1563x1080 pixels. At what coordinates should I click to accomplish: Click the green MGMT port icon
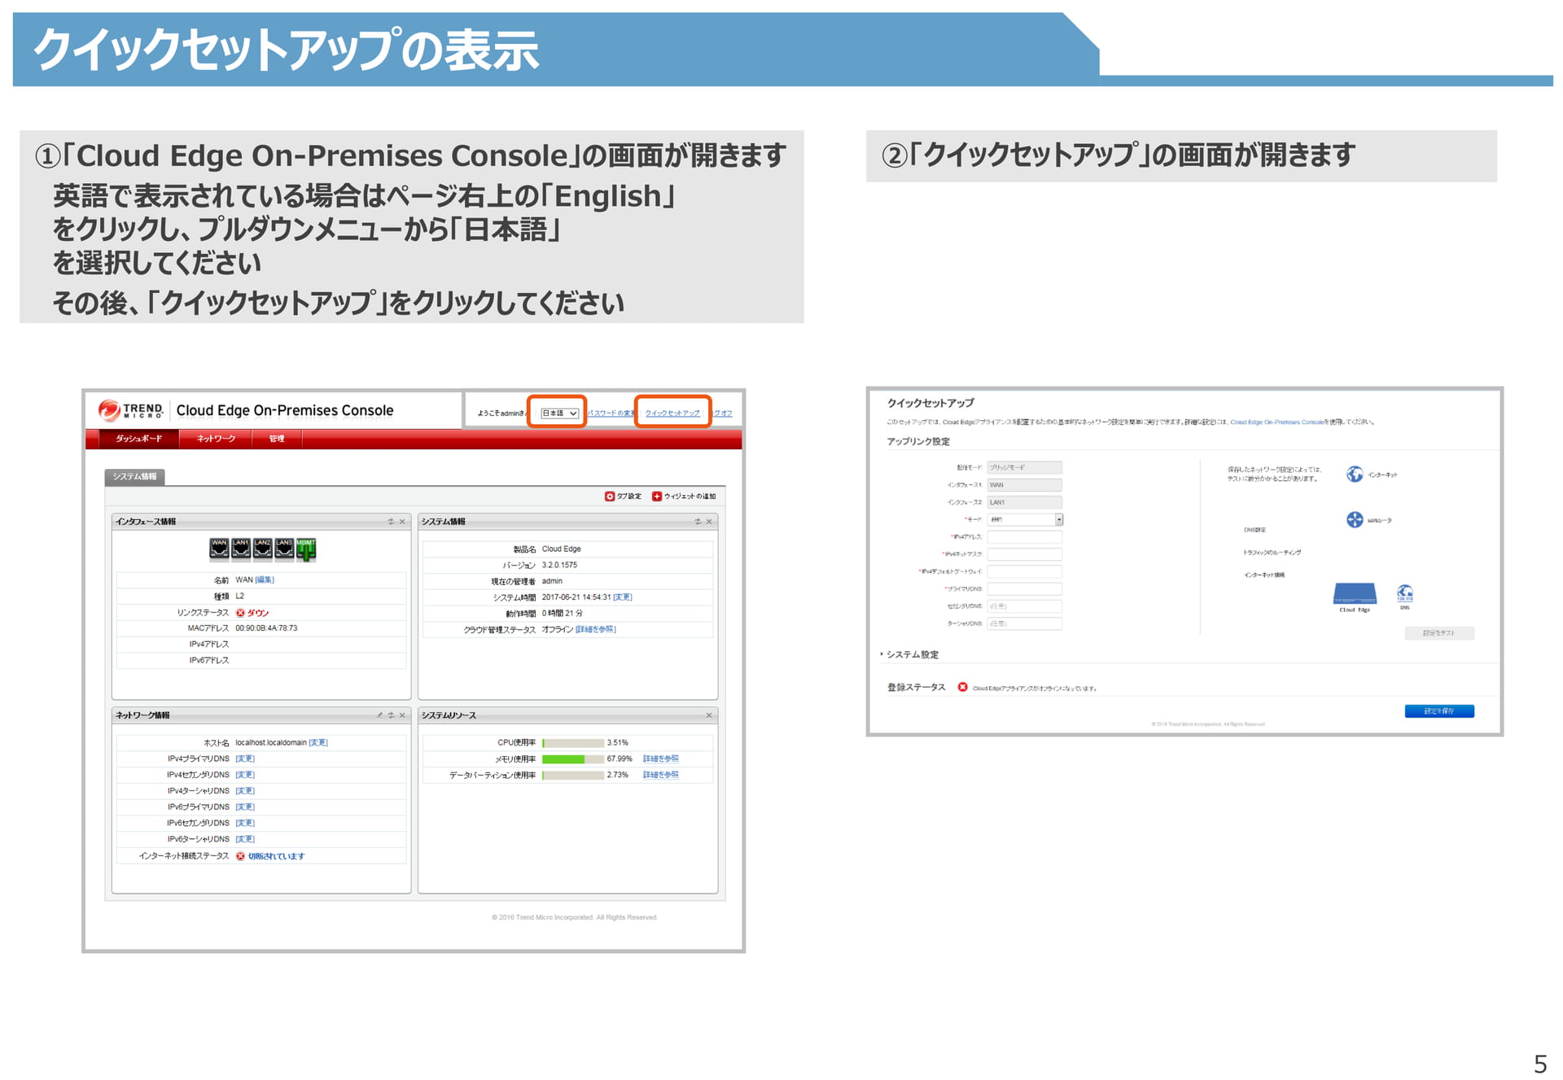(x=305, y=549)
